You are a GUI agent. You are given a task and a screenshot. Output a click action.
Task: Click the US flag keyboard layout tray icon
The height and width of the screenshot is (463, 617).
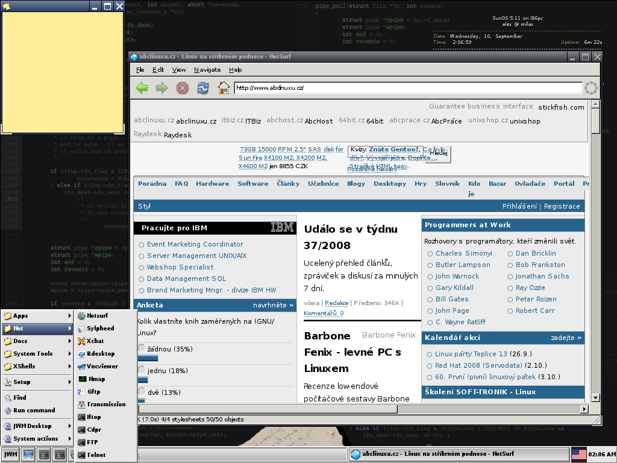tap(578, 455)
